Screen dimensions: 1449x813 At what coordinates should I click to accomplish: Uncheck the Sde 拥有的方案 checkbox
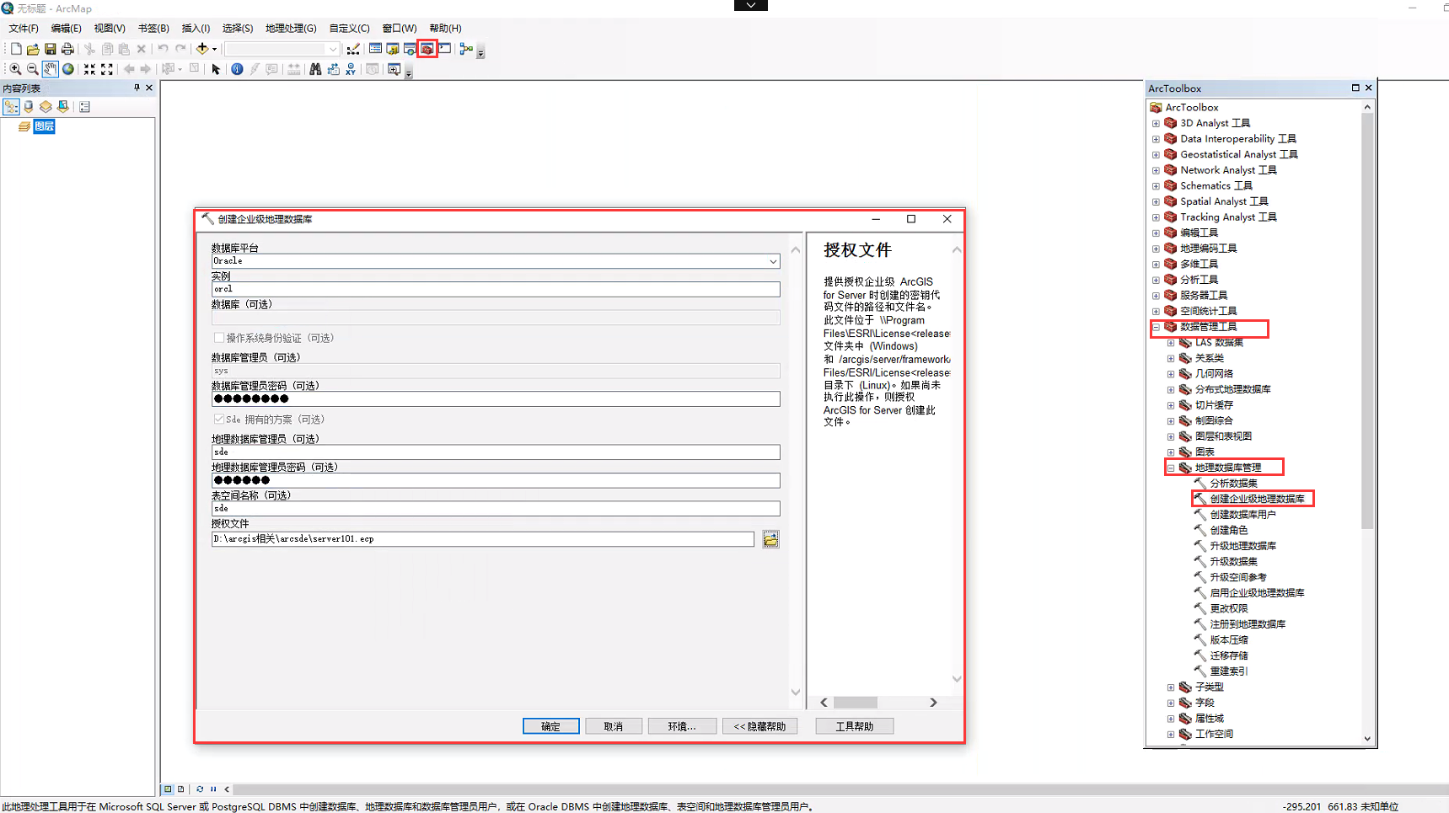point(219,419)
